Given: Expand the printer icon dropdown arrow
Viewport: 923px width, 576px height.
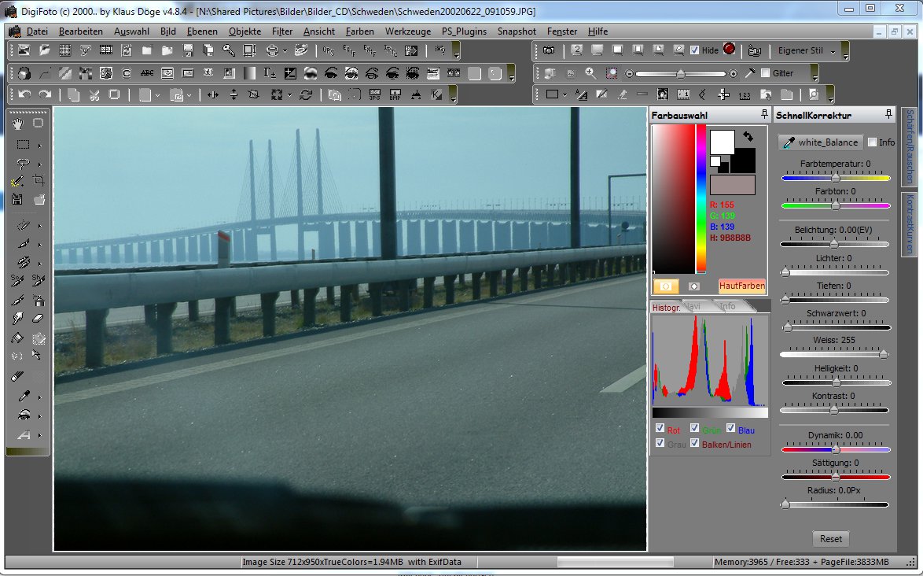Looking at the screenshot, I should pyautogui.click(x=284, y=51).
